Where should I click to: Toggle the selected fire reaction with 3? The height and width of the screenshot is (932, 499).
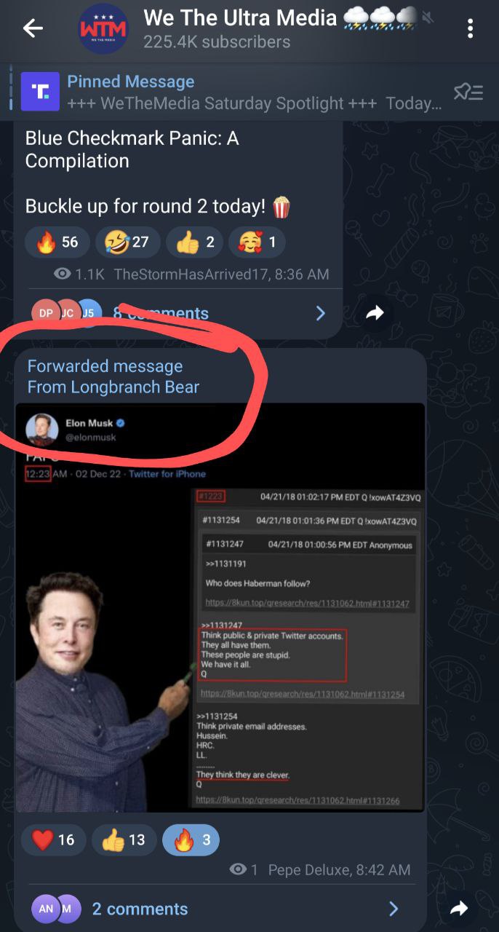tap(191, 840)
